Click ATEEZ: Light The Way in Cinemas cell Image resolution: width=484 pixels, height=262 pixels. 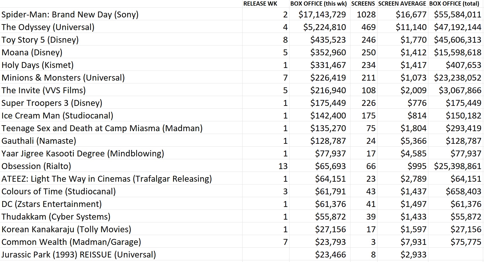coord(107,179)
